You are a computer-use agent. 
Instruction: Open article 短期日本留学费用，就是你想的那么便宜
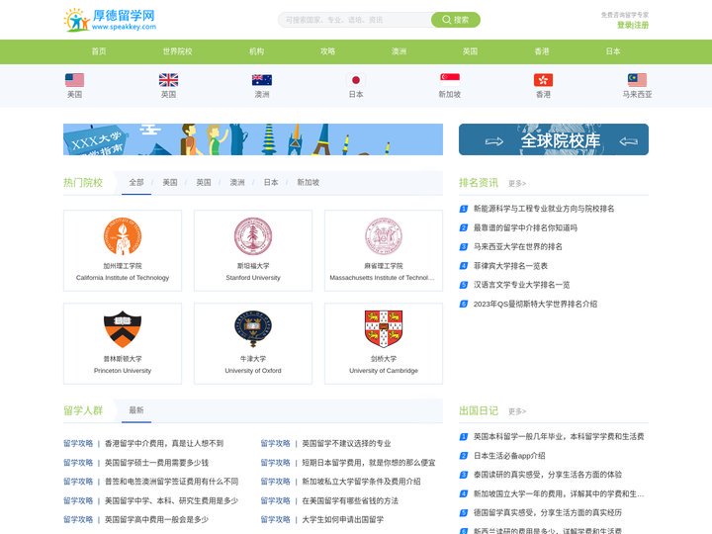pos(369,463)
